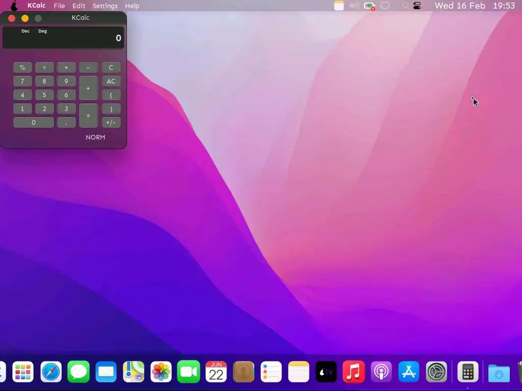
Task: Click the minus key in KCalc
Action: click(x=88, y=68)
